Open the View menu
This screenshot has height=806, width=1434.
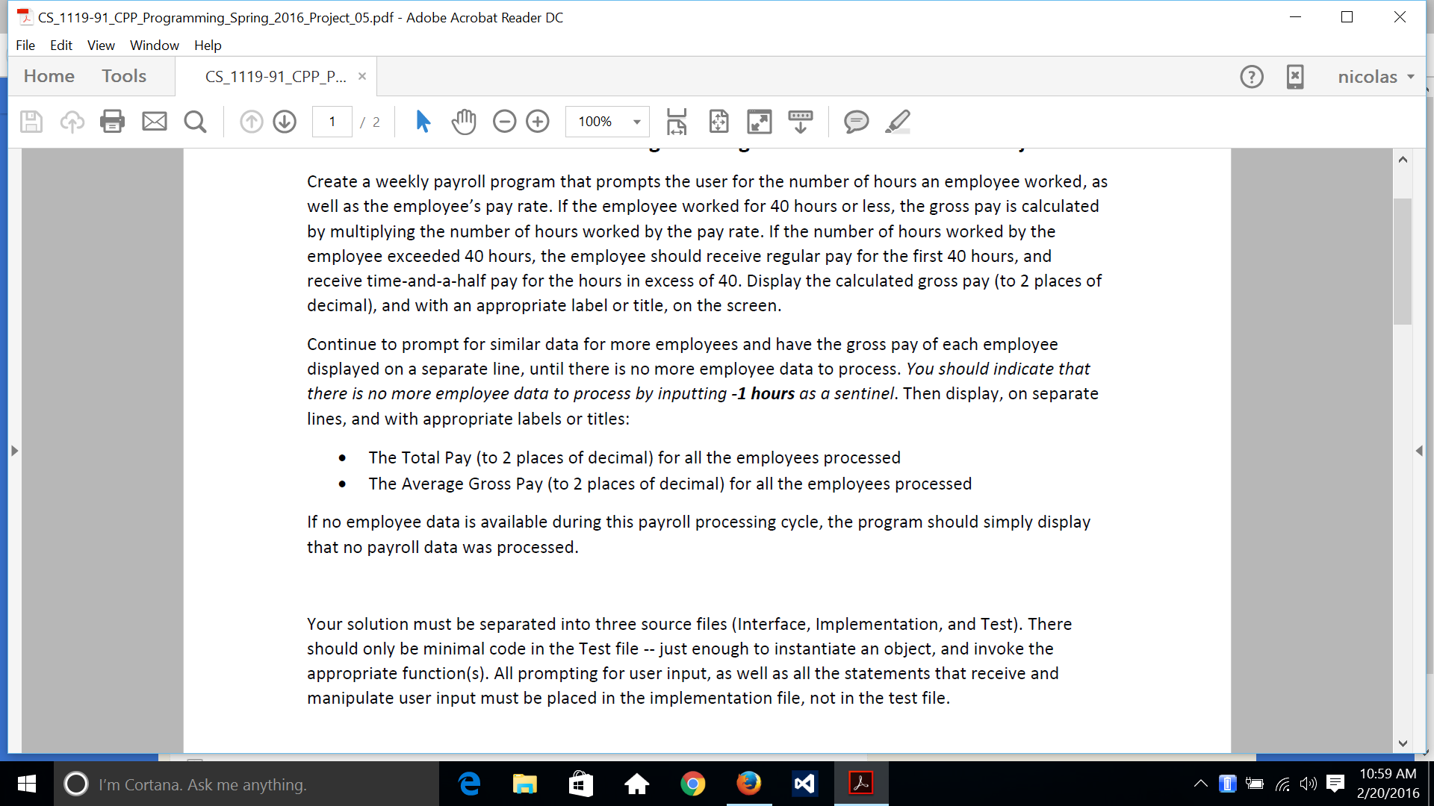(x=100, y=46)
